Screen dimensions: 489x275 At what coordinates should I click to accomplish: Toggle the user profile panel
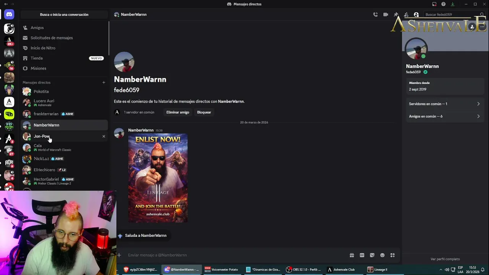coord(416,15)
